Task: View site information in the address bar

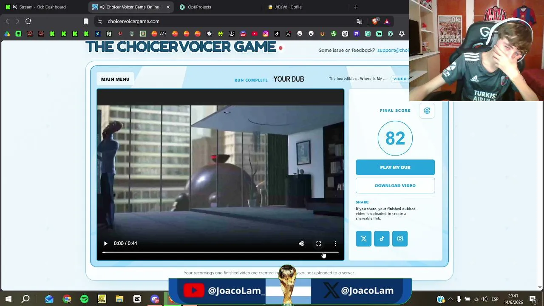Action: [x=100, y=21]
